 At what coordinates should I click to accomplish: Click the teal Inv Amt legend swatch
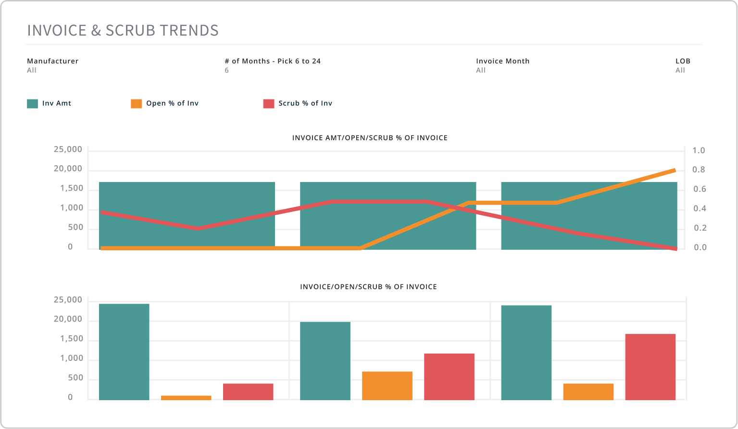[32, 104]
